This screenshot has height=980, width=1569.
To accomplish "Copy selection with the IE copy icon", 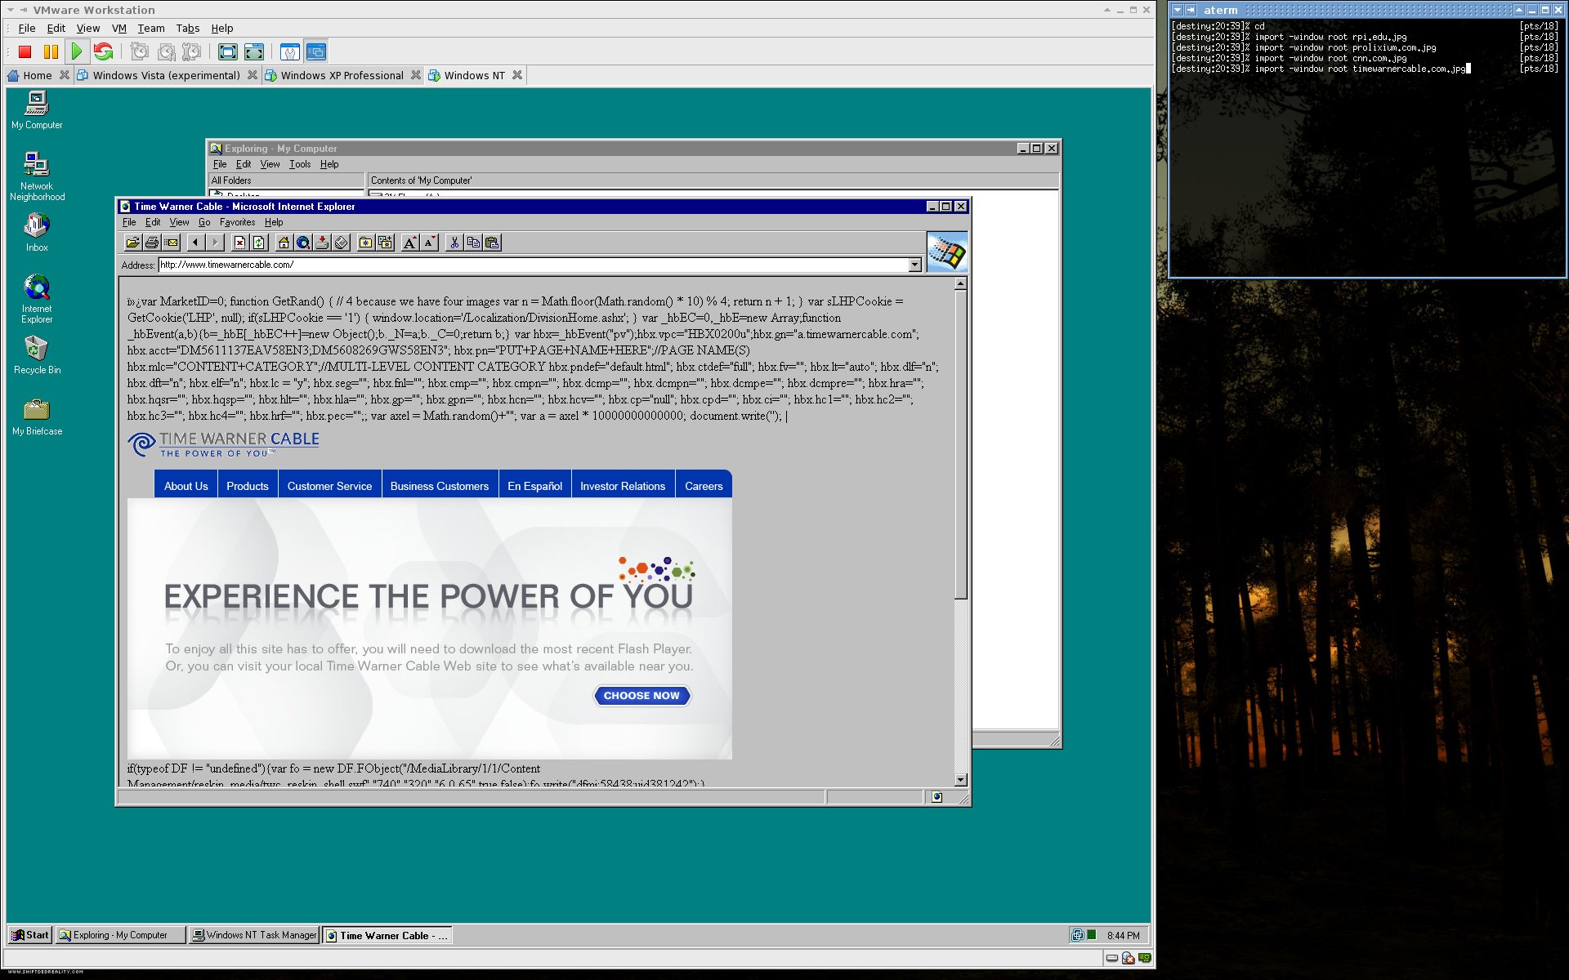I will tap(473, 243).
